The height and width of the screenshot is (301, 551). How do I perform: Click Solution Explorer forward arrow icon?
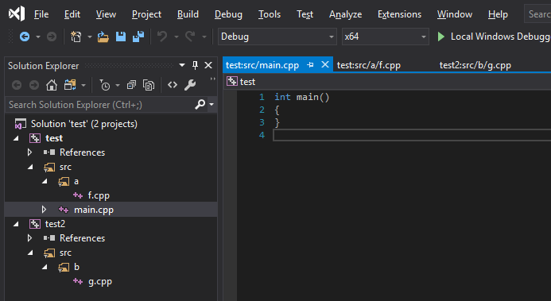(34, 85)
